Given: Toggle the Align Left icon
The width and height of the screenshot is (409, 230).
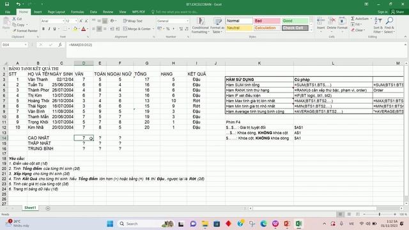Looking at the screenshot, I should click(x=94, y=29).
